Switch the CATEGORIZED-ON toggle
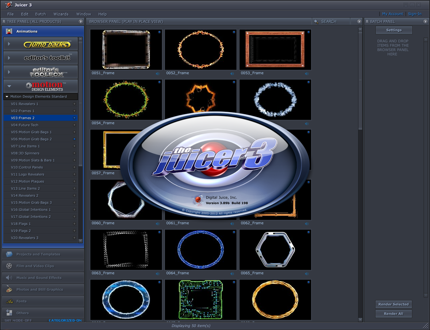 pos(65,321)
